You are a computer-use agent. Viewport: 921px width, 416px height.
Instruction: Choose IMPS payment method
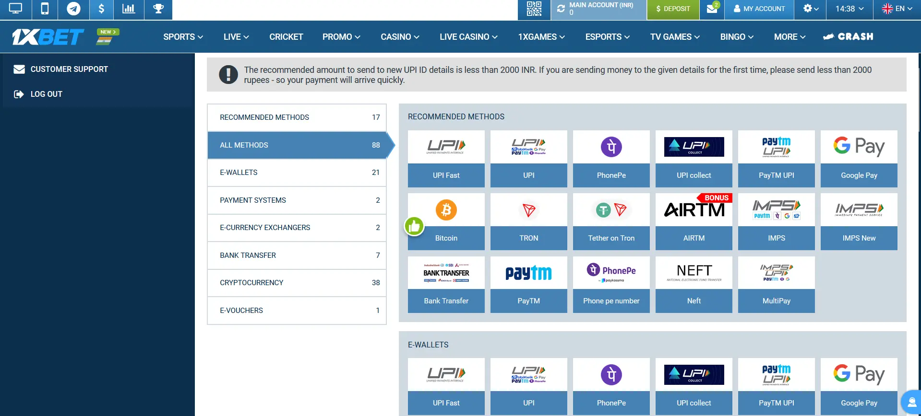click(777, 221)
